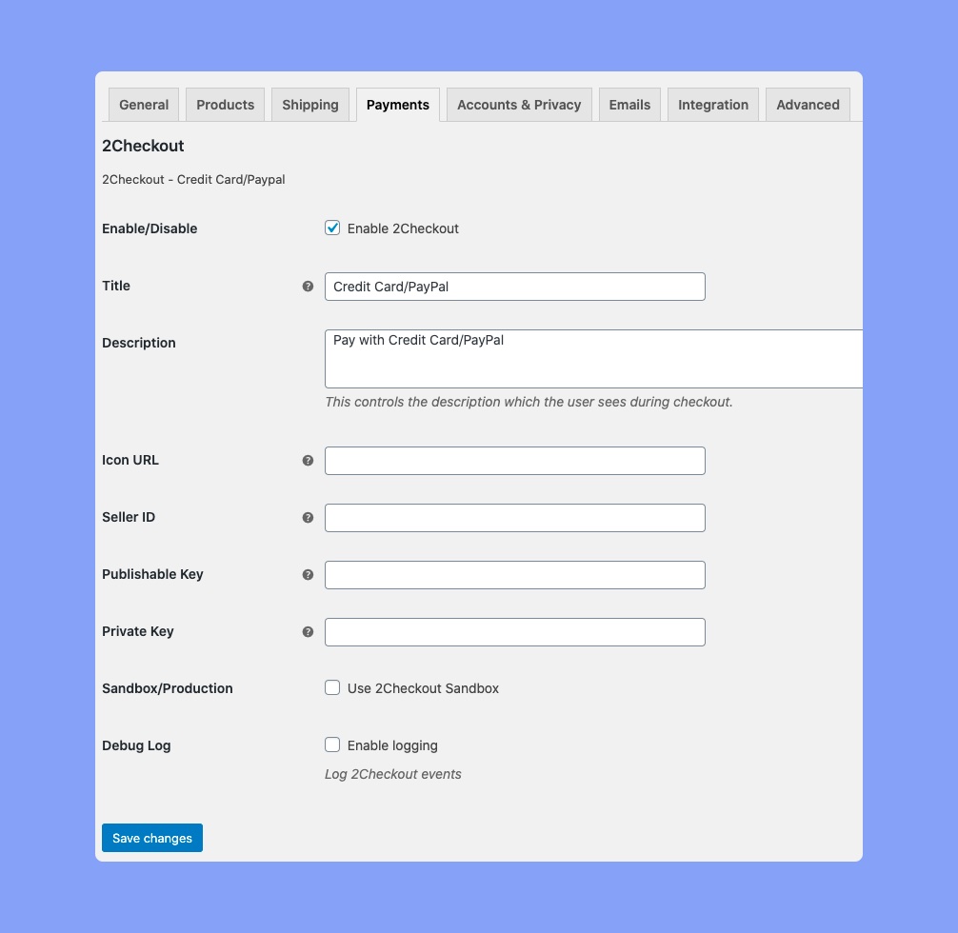Switch to the Emails tab

pos(629,105)
